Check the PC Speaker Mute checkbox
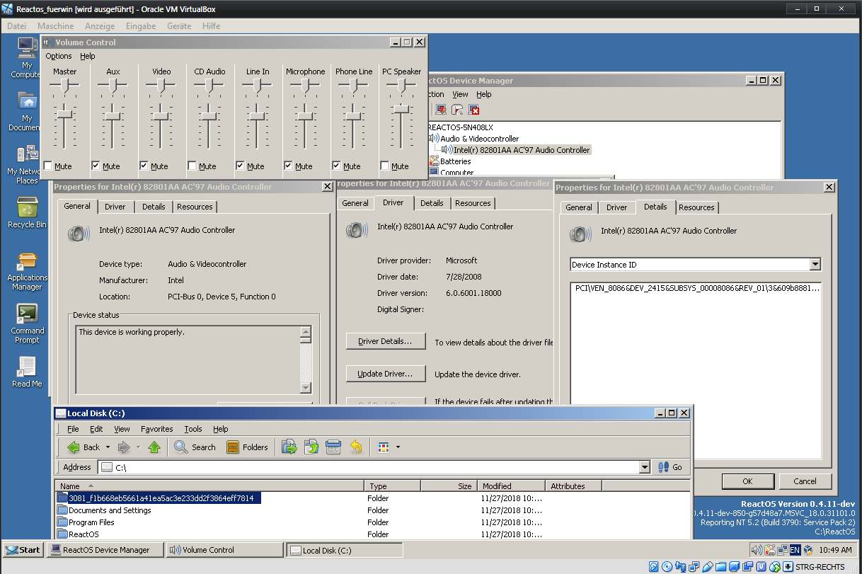Image resolution: width=862 pixels, height=574 pixels. [x=384, y=166]
